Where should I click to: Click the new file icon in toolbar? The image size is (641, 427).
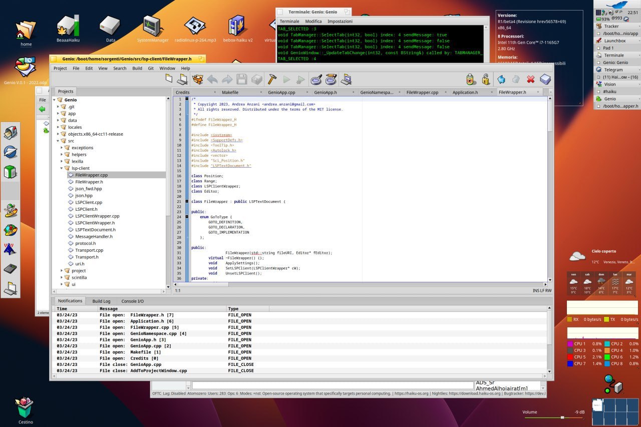169,79
